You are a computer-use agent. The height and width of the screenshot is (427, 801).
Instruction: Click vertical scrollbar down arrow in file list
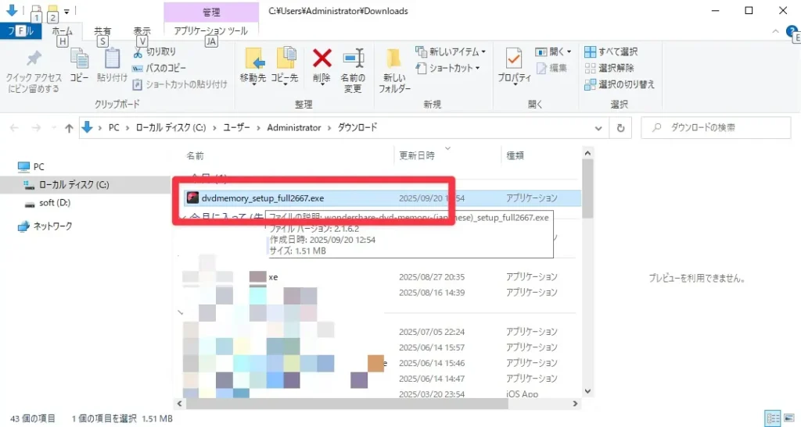(587, 391)
